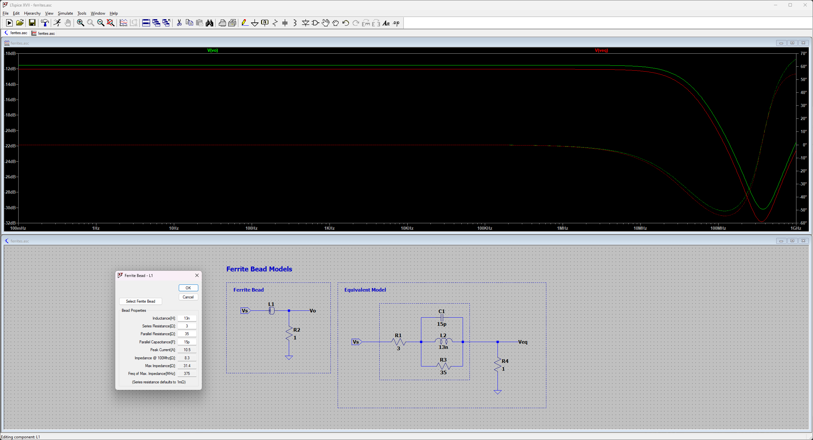Screen dimensions: 813x440
Task: Open Find with the binoculars icon
Action: point(210,23)
